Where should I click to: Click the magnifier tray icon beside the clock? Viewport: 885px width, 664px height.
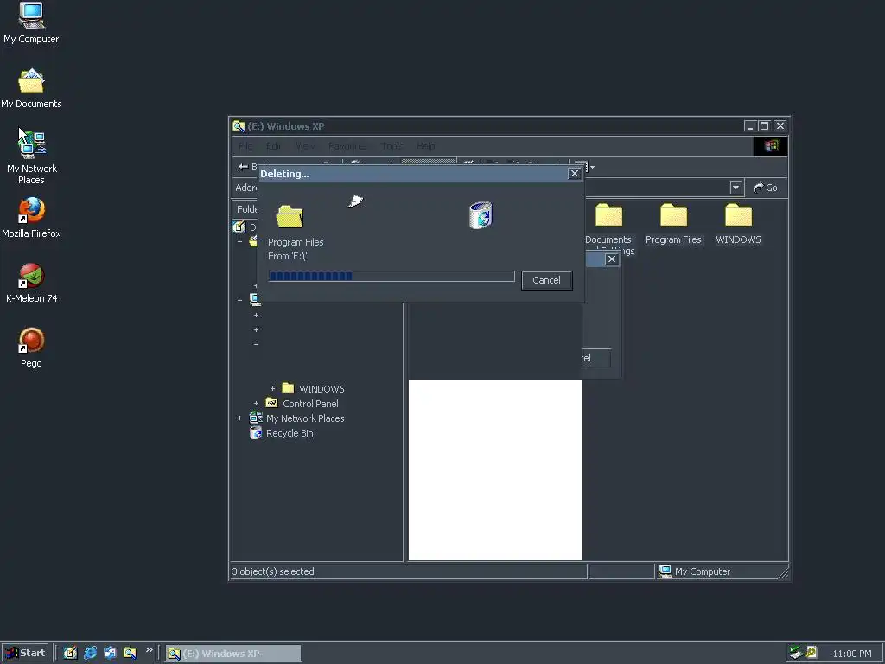pos(812,652)
